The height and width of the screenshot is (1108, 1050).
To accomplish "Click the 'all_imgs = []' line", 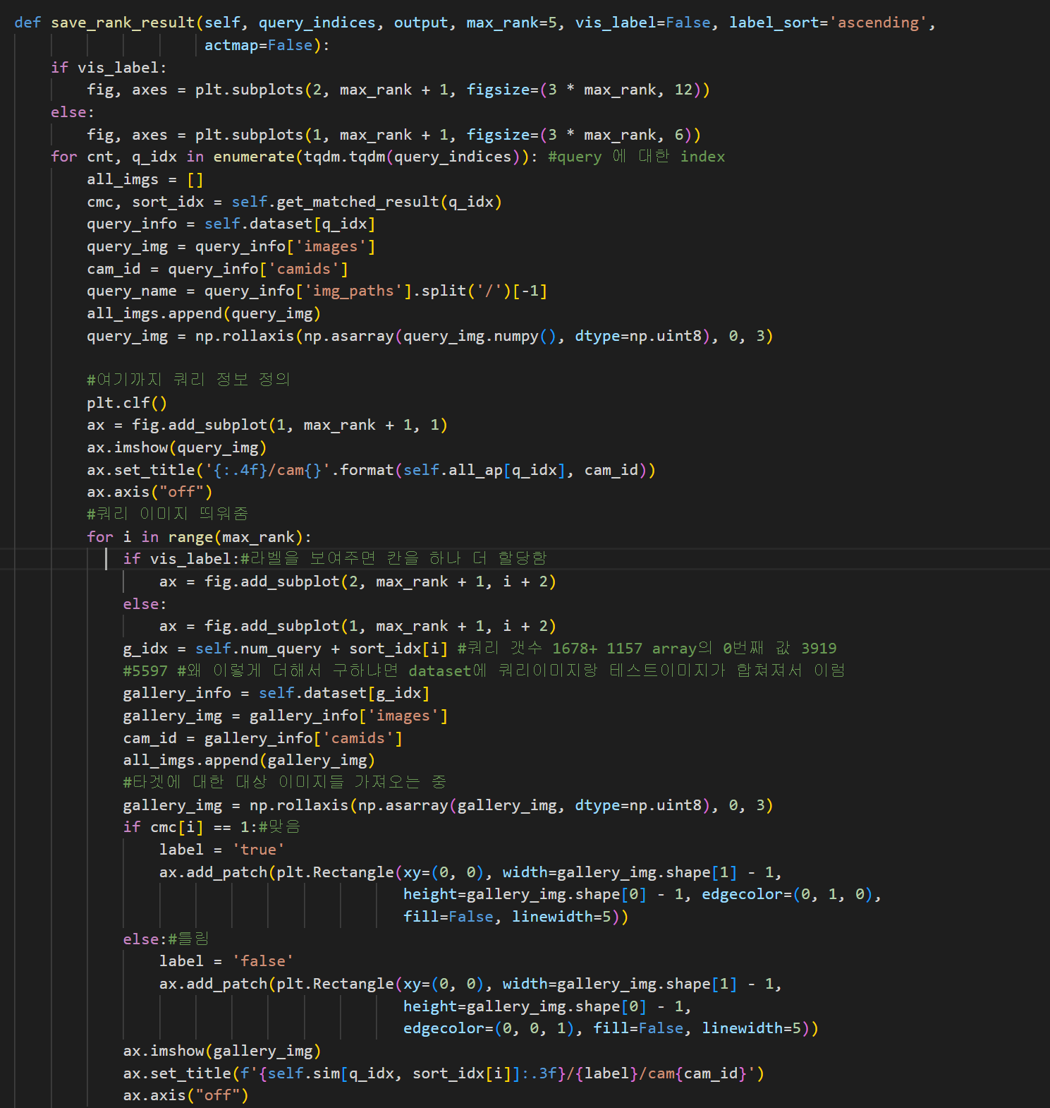I will click(145, 179).
